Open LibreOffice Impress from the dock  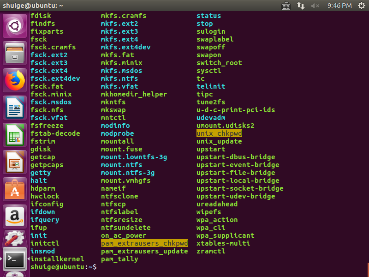[15, 163]
